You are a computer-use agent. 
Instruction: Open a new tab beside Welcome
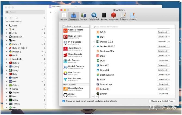click(76, 7)
